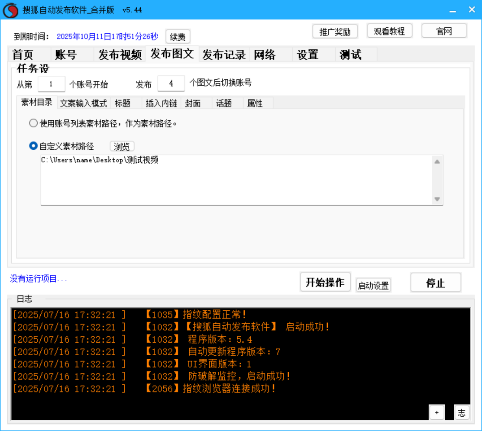Switch to 插入内链 sub-tab
Viewport: 482px width, 431px height.
162,103
